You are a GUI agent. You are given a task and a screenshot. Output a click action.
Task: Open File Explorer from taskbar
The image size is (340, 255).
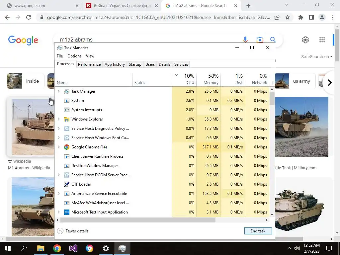tap(41, 248)
